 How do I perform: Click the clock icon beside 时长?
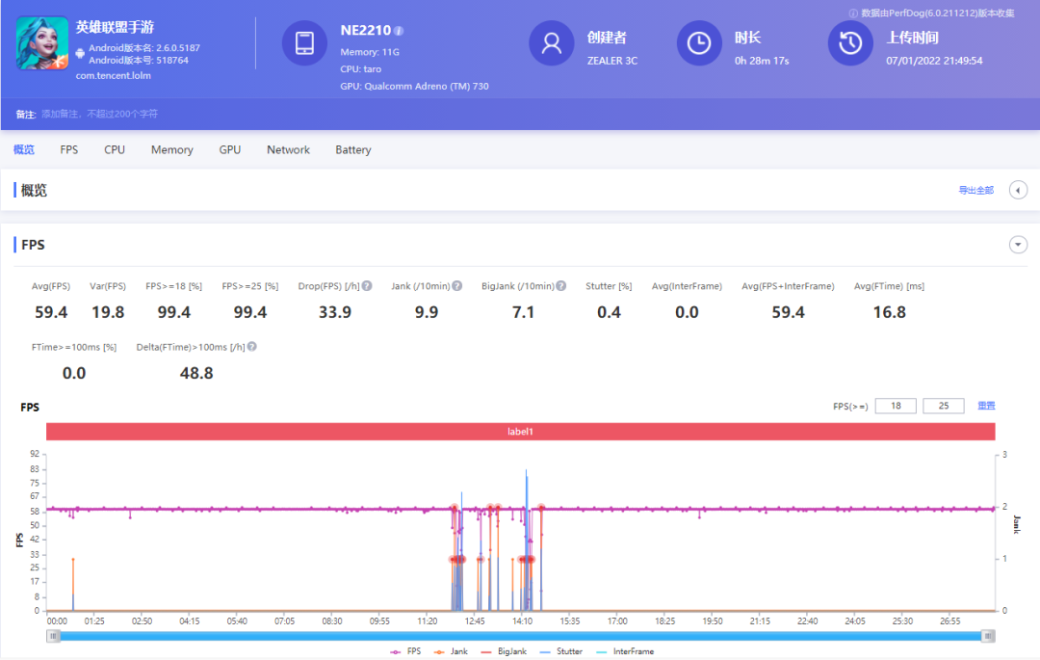(x=700, y=43)
